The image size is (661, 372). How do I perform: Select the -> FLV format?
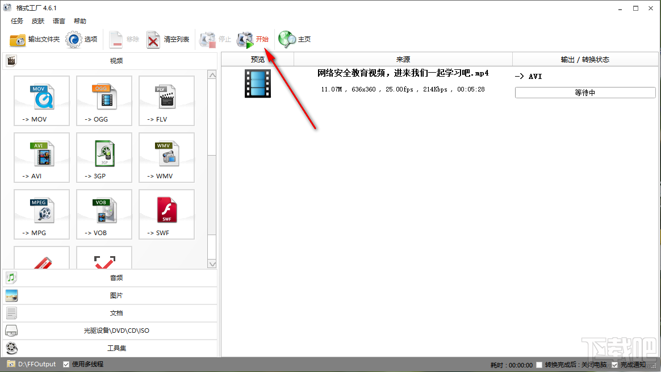click(x=166, y=101)
